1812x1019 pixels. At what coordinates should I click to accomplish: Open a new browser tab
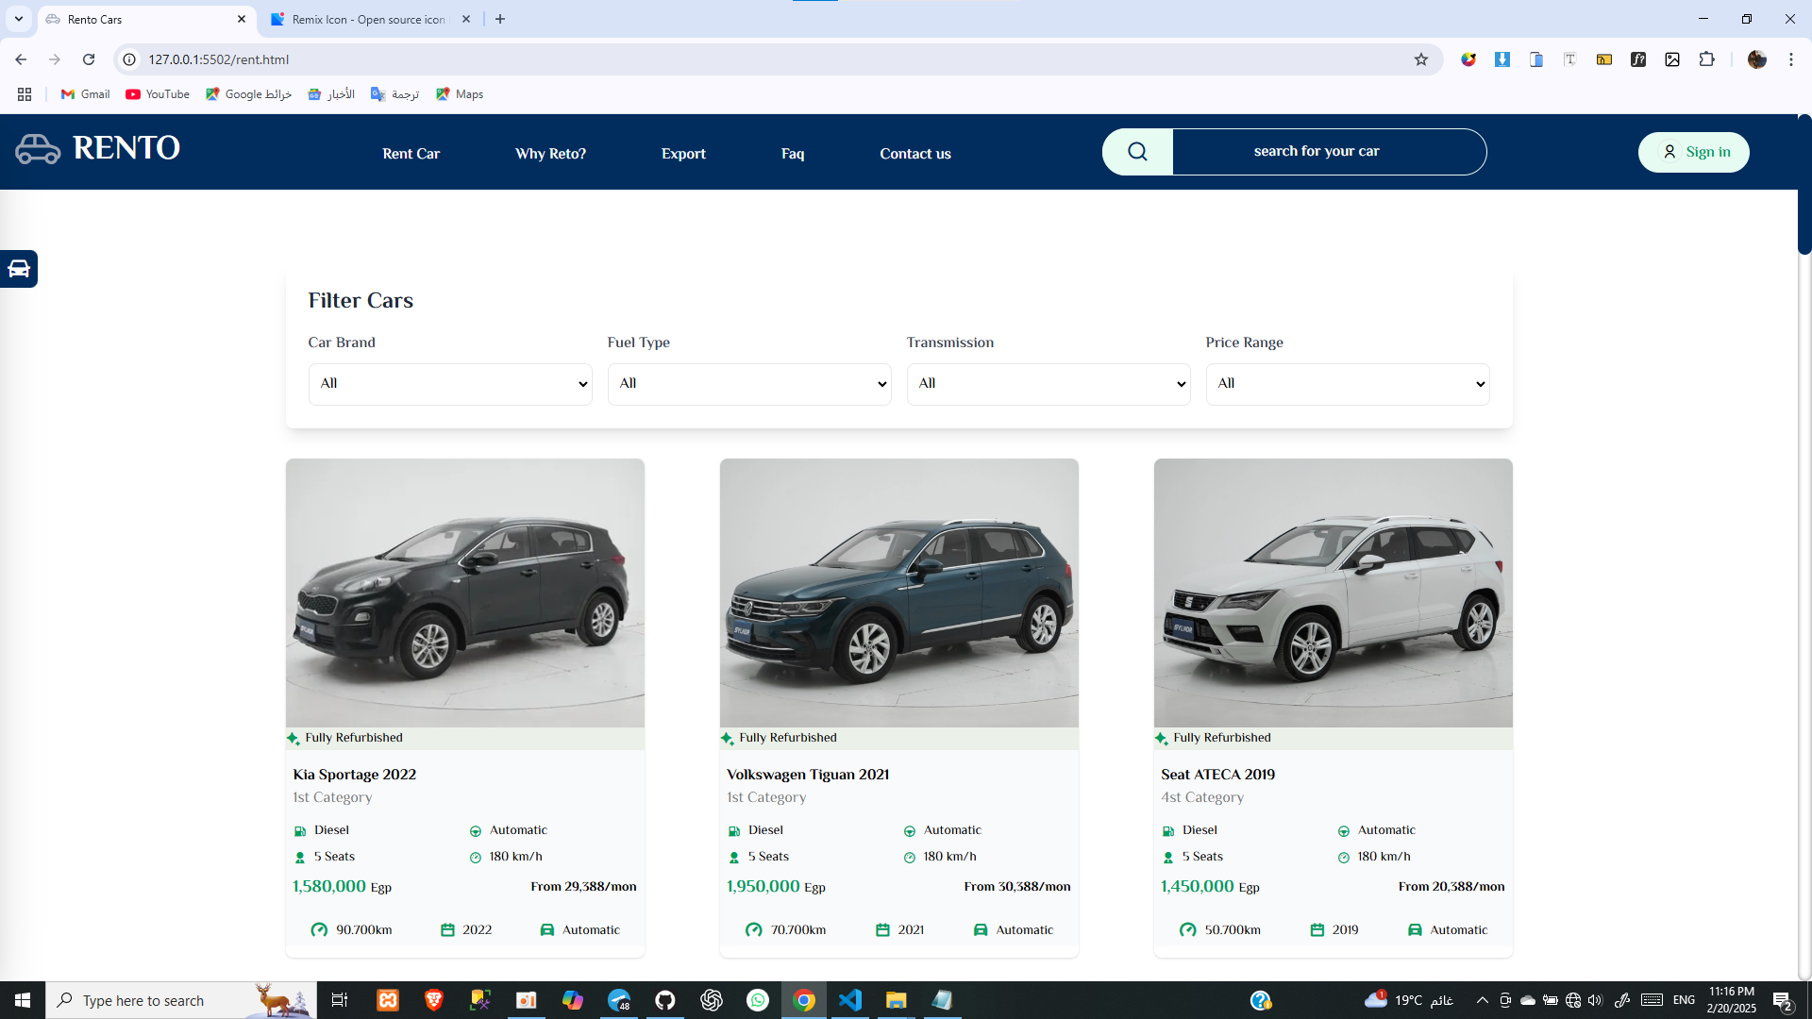click(500, 19)
